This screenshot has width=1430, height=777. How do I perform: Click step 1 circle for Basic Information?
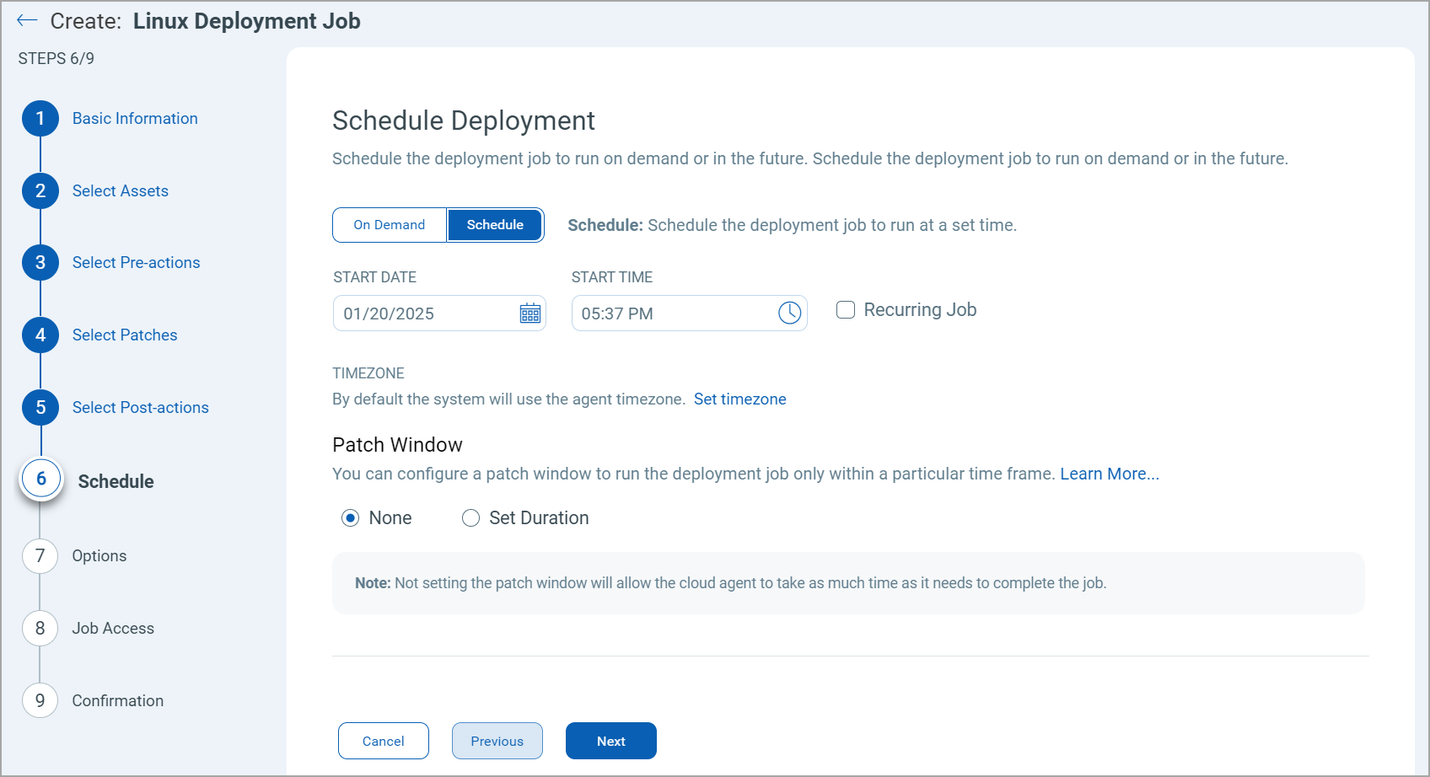tap(40, 118)
